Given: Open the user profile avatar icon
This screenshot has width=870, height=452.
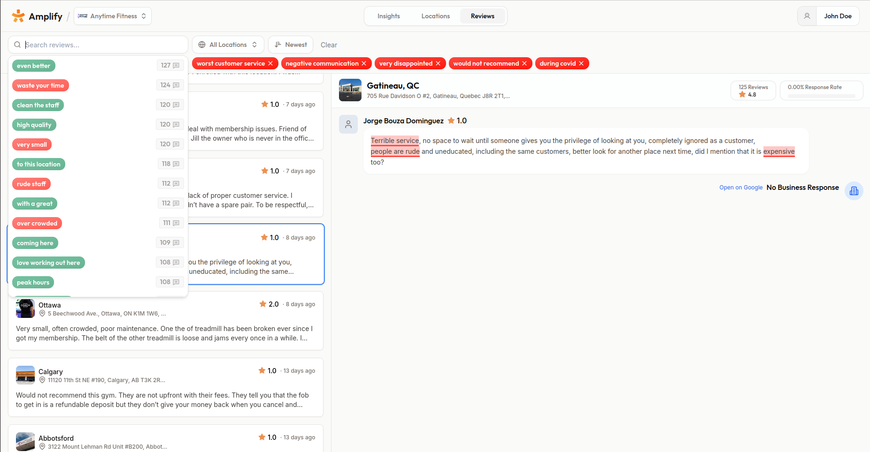Looking at the screenshot, I should [x=807, y=16].
